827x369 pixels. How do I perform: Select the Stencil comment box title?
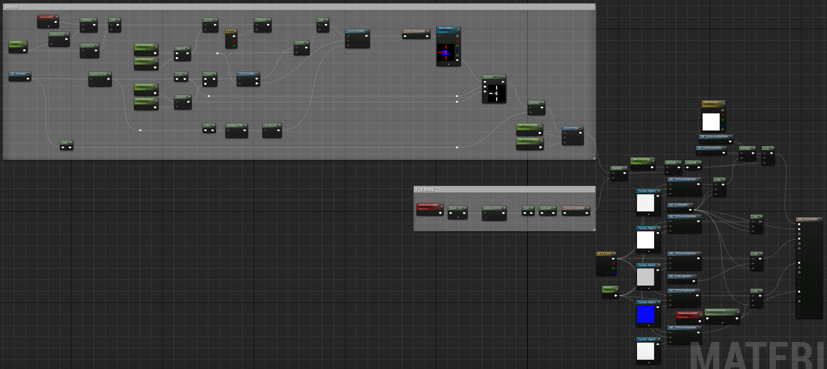tap(11, 7)
